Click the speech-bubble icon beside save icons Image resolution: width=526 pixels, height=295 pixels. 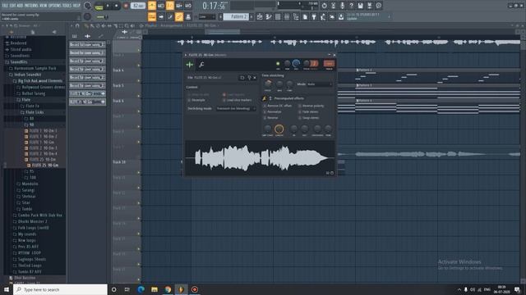click(378, 6)
